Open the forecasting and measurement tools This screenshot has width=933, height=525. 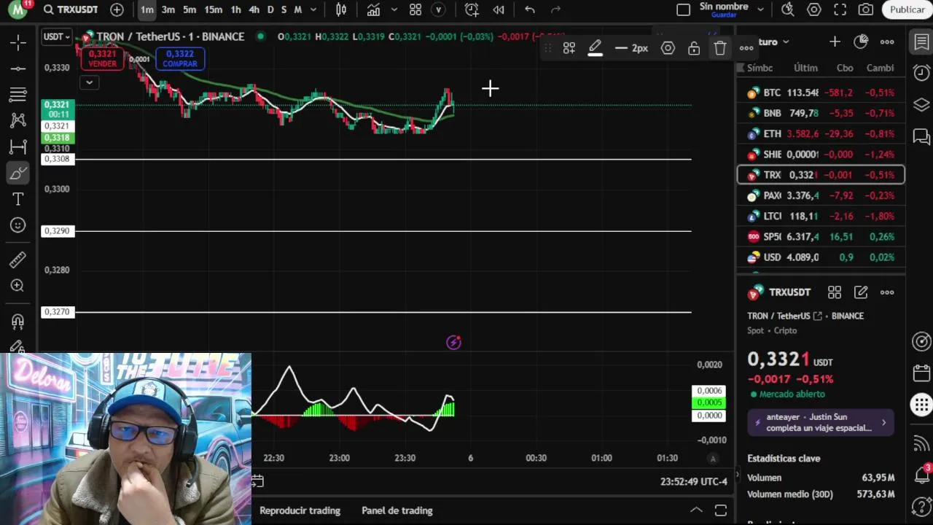pos(18,147)
